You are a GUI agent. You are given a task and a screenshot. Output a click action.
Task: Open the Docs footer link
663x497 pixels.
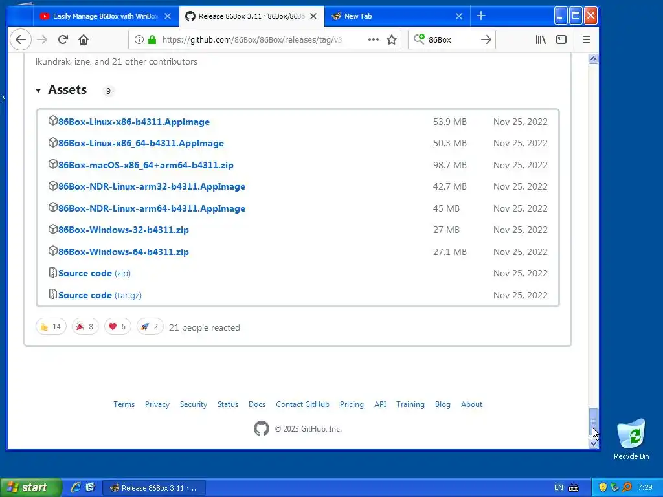point(257,404)
